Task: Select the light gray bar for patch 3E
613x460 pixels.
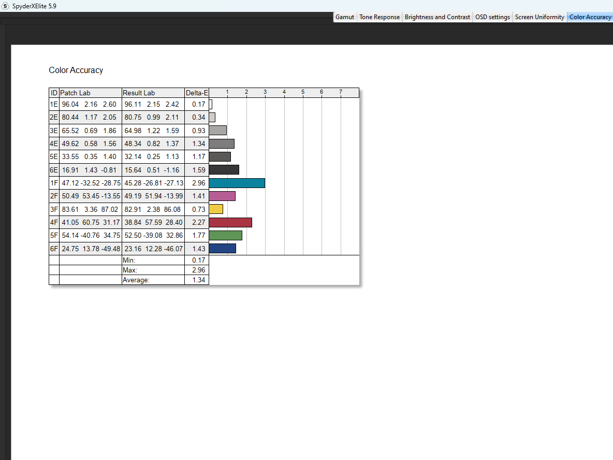Action: click(x=218, y=130)
